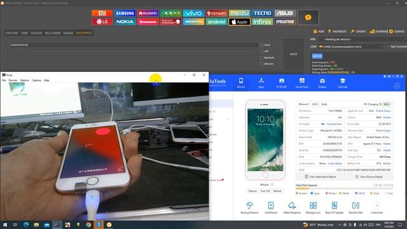Image resolution: width=407 pixels, height=229 pixels.
Task: Open Transfer Data tool
Action: coord(355,208)
